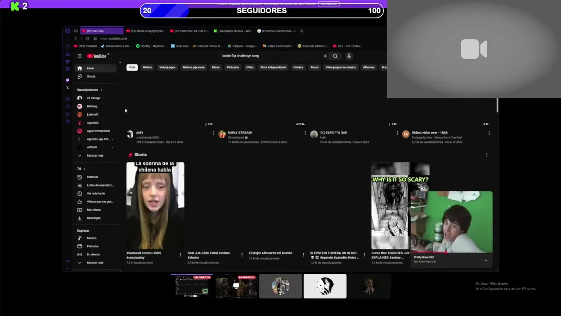
Task: Expand the Pretty Rave Girl miniplayer
Action: click(x=485, y=261)
